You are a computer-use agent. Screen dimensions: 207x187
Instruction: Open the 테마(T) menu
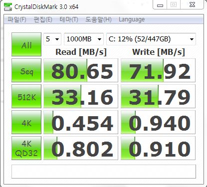(x=69, y=19)
